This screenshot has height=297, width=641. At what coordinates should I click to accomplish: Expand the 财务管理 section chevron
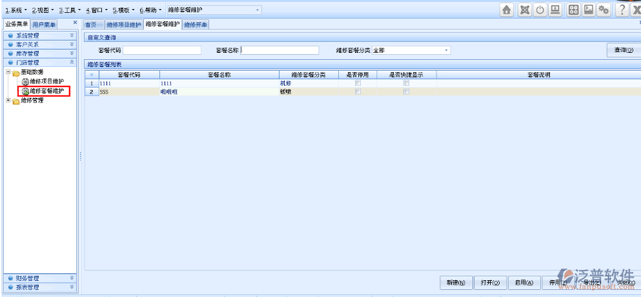[x=72, y=278]
